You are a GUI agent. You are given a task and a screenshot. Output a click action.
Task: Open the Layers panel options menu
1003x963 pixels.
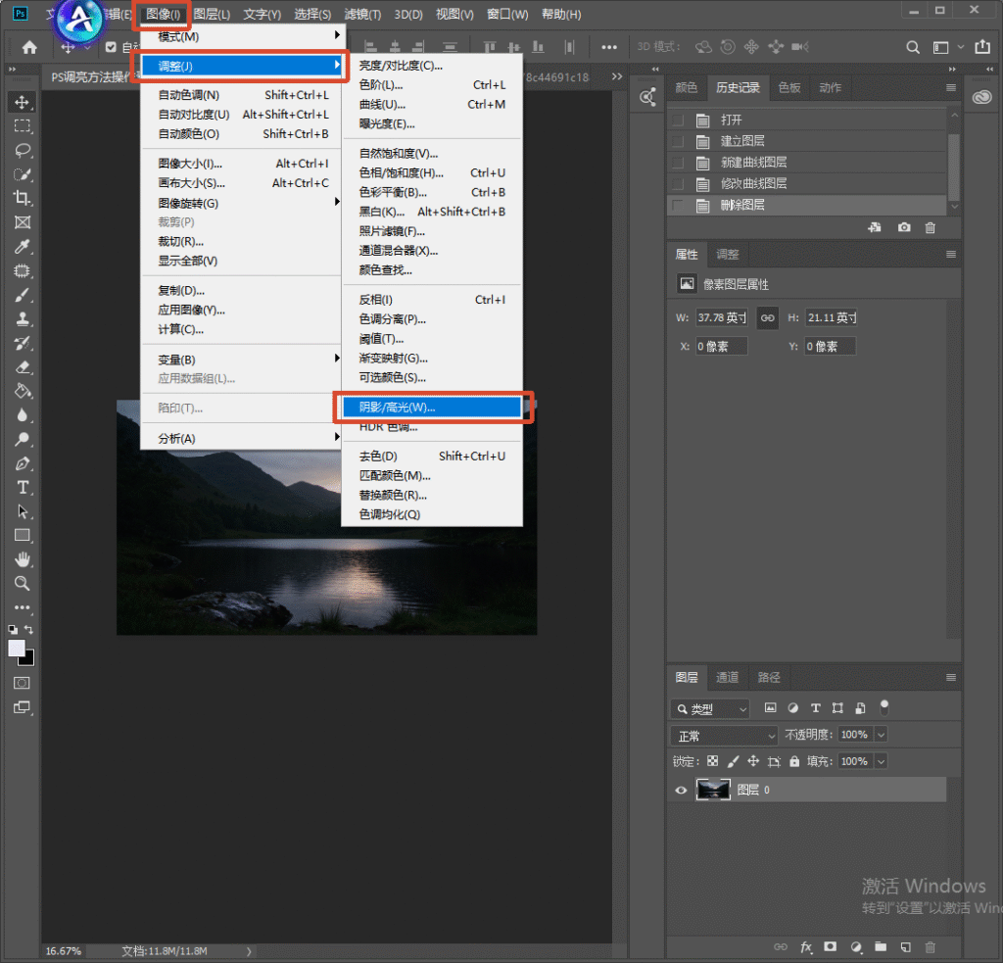coord(951,677)
